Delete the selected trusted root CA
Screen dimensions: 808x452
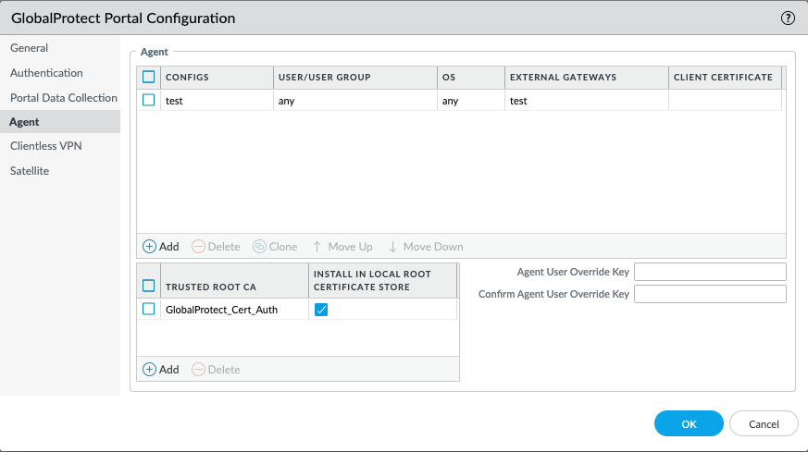pyautogui.click(x=216, y=369)
